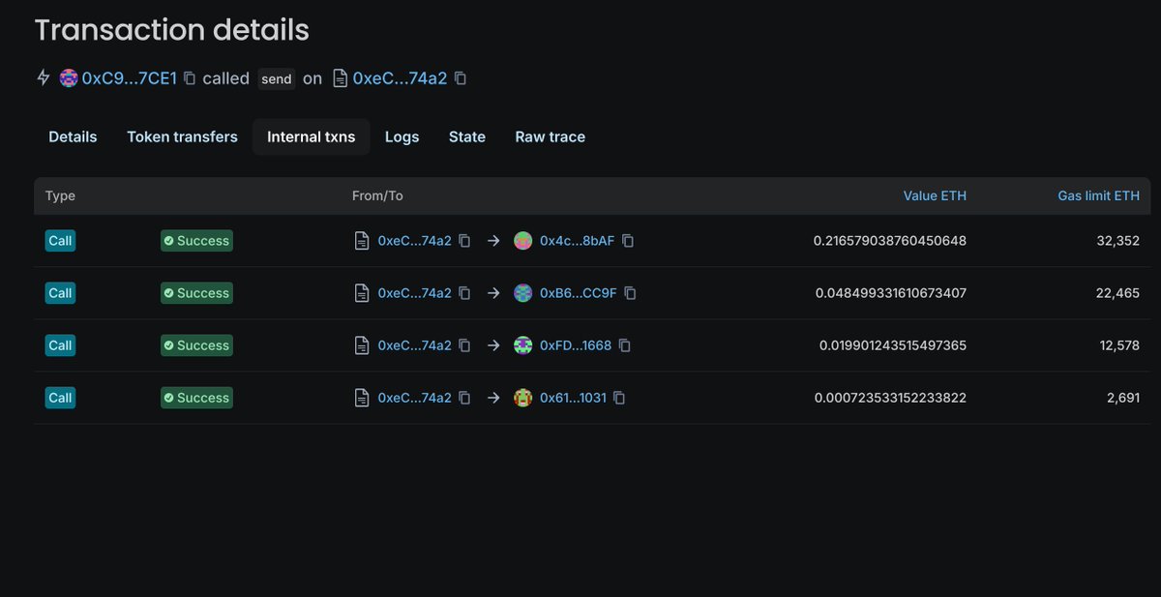Copy the 0xFD...1668 recipient address
The width and height of the screenshot is (1161, 597).
point(625,345)
